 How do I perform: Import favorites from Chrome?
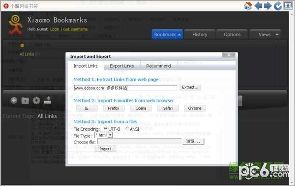click(x=195, y=108)
